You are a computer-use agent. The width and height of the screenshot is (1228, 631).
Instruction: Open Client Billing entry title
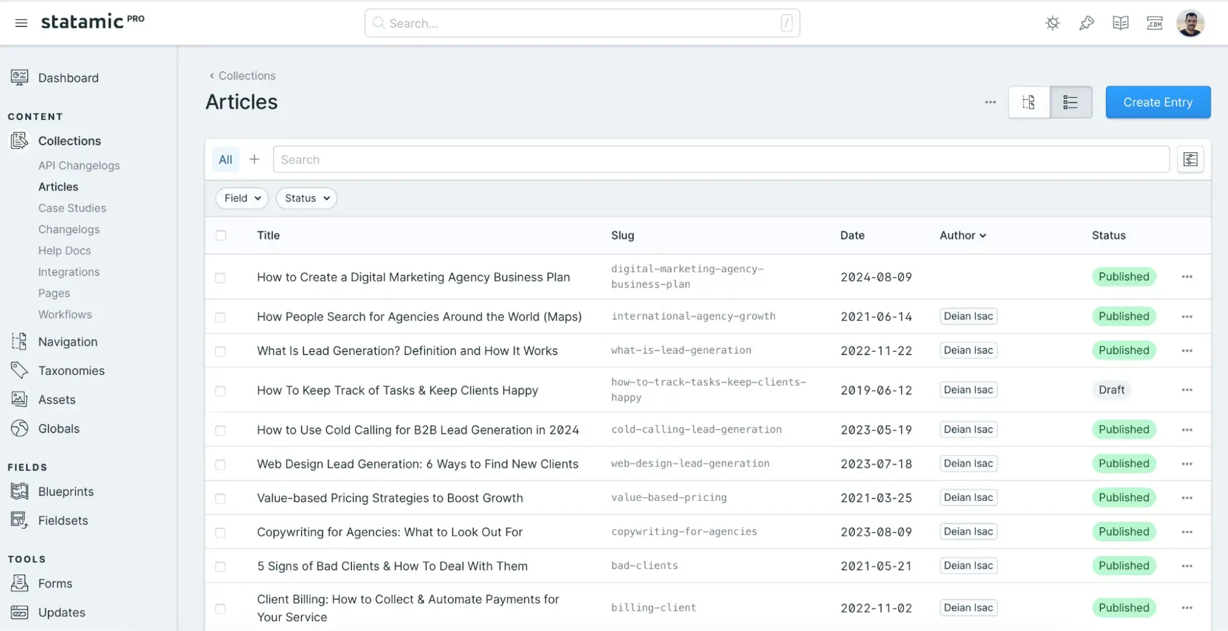coord(408,608)
